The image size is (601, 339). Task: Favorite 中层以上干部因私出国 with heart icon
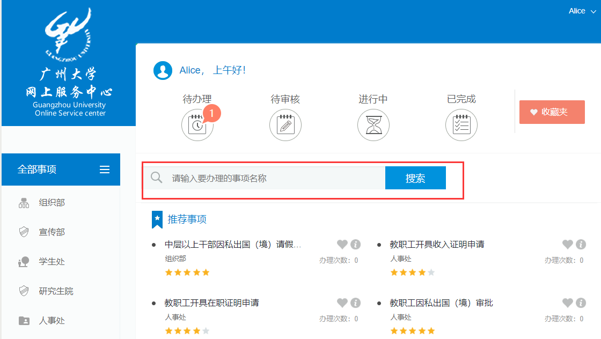coord(342,245)
